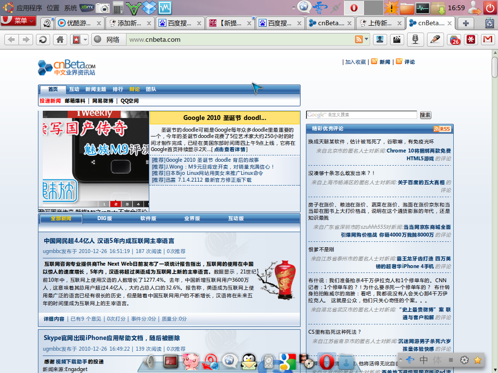
Task: Open the Dropbox icon in top panel
Action: 150,8
